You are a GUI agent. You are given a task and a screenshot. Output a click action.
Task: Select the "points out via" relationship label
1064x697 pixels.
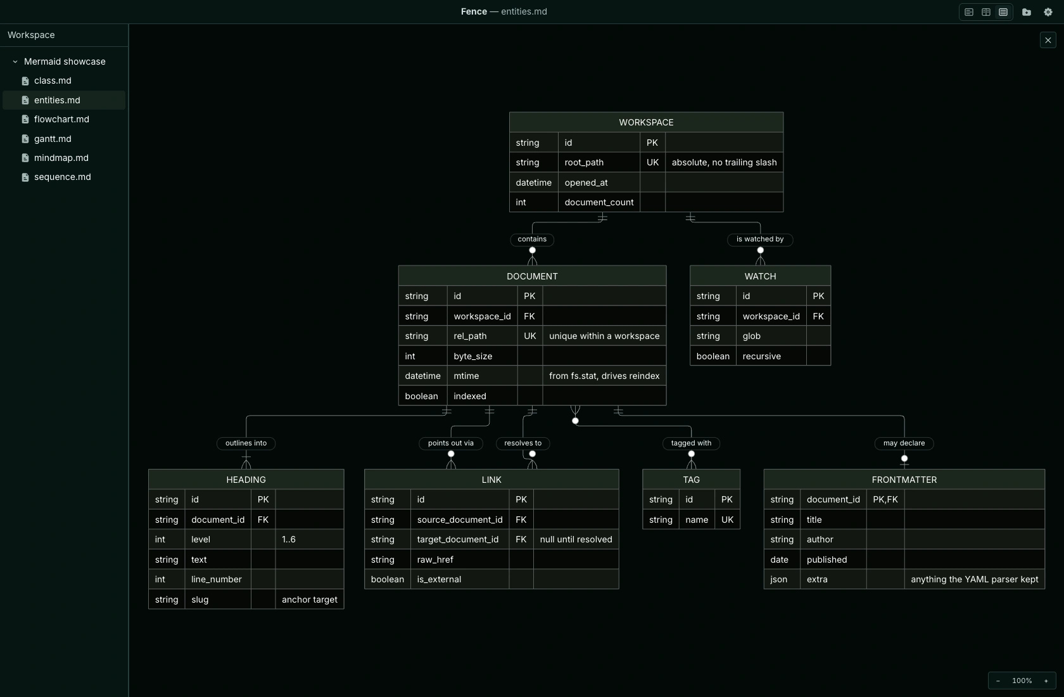(x=451, y=444)
